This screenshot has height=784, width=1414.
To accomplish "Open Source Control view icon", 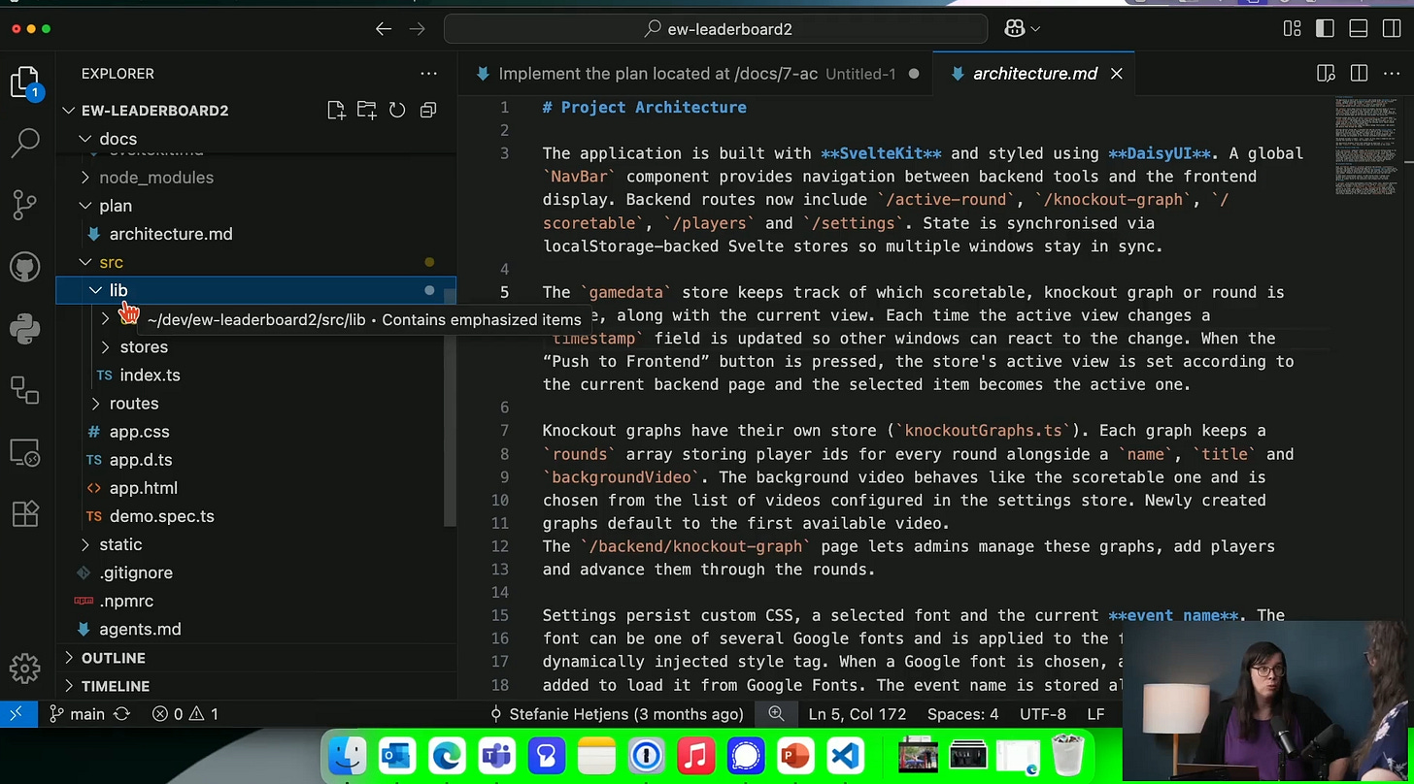I will [25, 205].
